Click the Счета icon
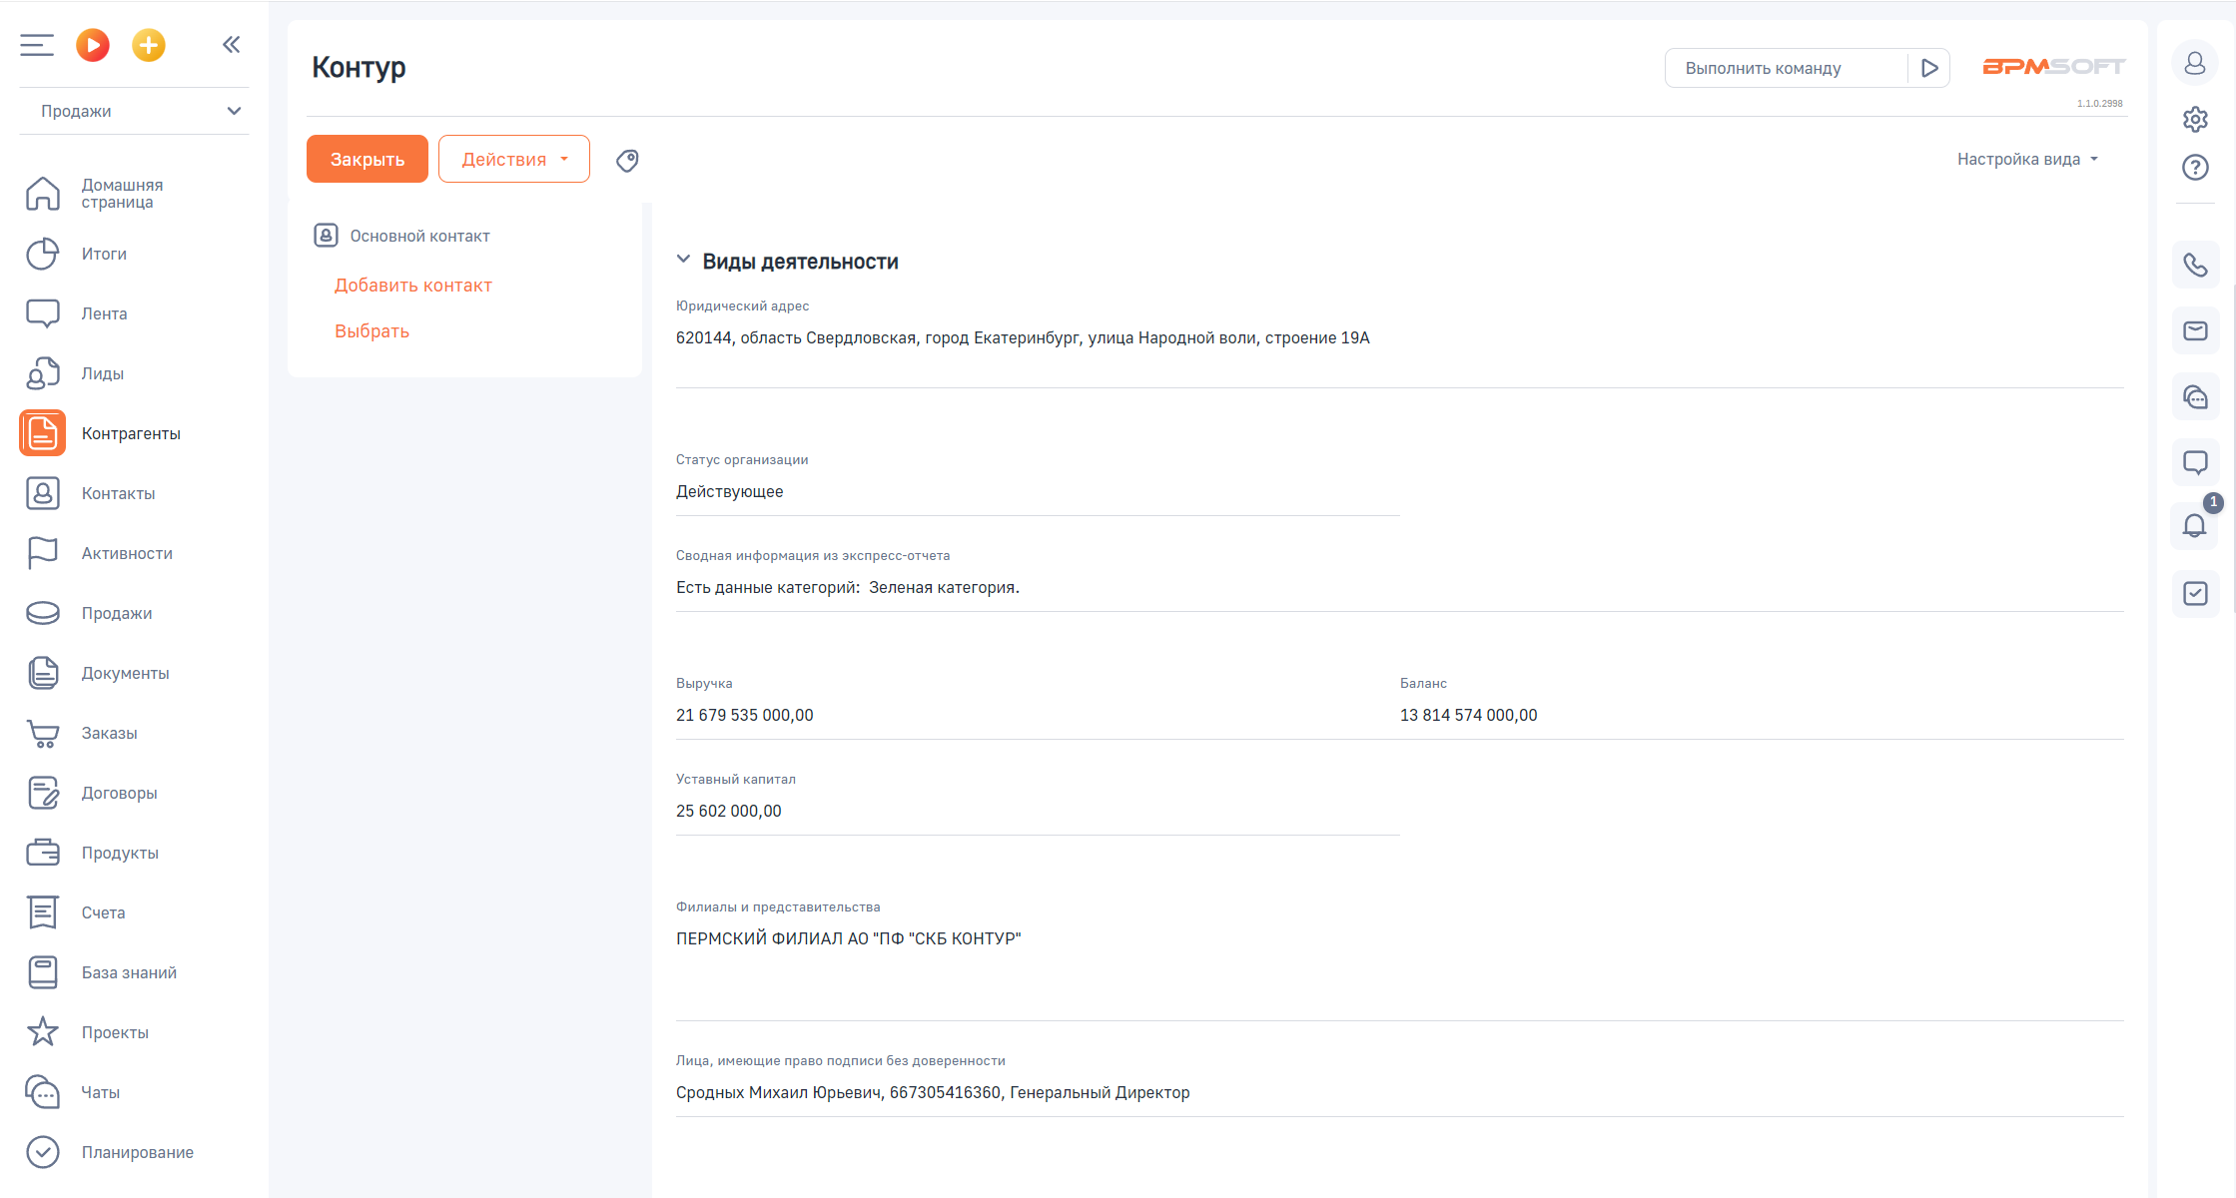This screenshot has width=2236, height=1198. 43,912
